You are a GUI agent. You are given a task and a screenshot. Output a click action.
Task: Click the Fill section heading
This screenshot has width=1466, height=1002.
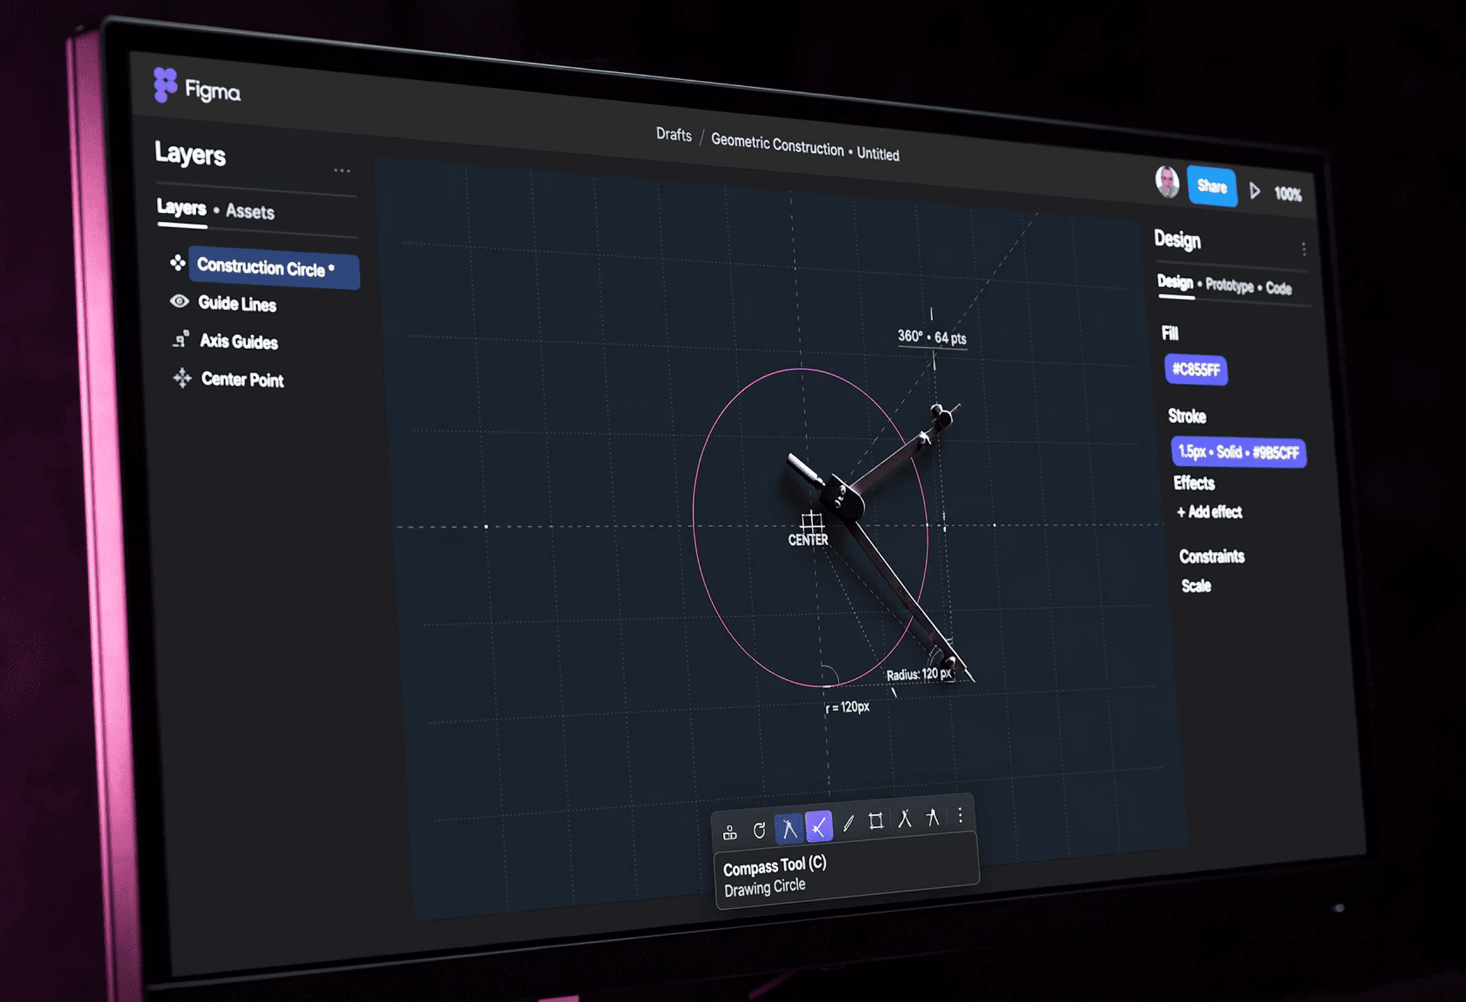(x=1170, y=333)
